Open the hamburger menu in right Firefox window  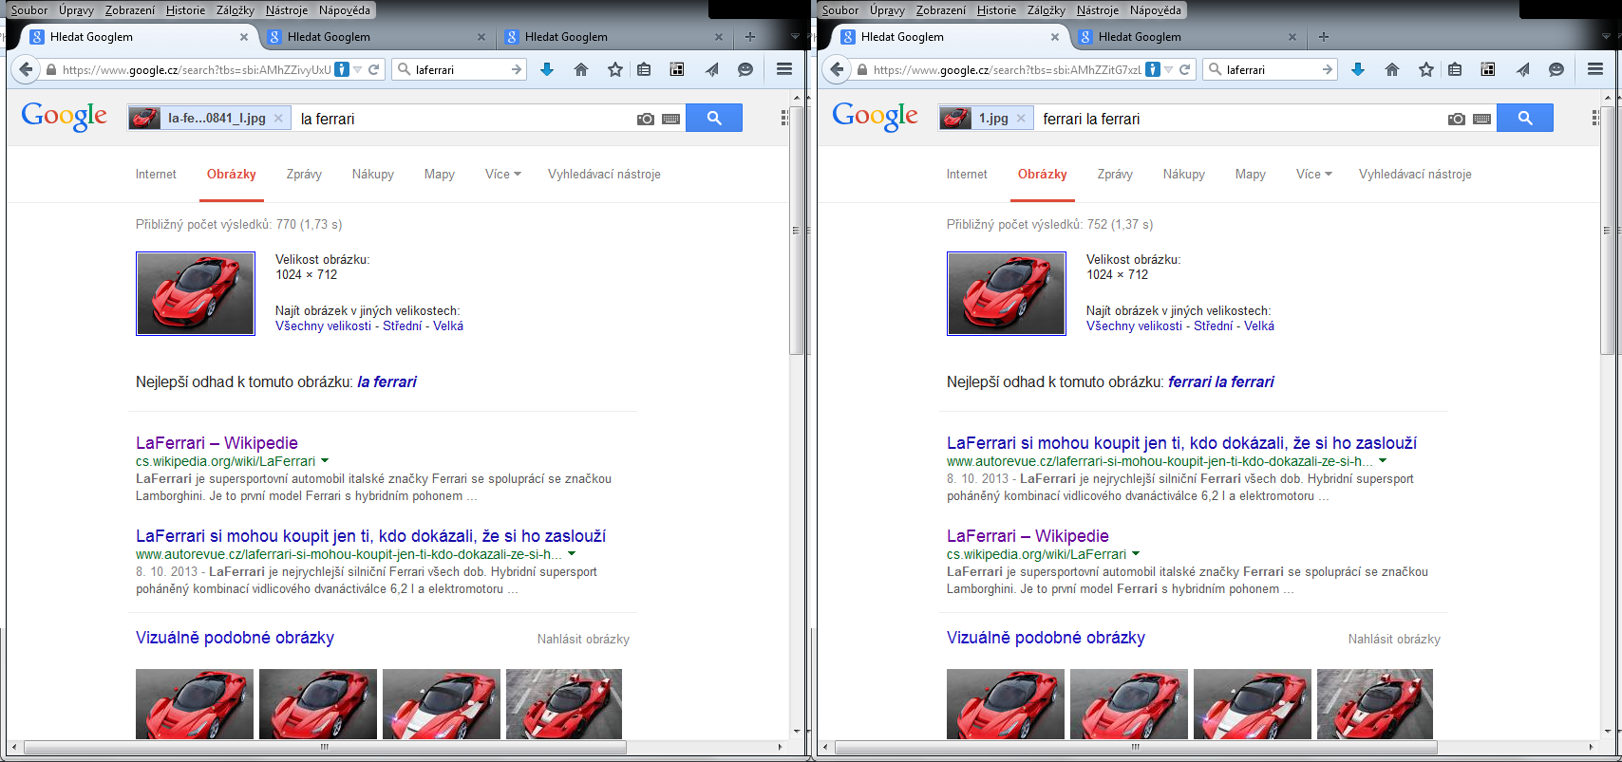[x=1595, y=69]
